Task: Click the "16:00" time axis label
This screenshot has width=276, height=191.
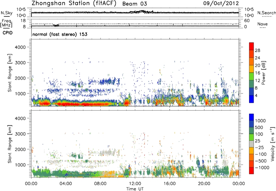Action: 169,184
